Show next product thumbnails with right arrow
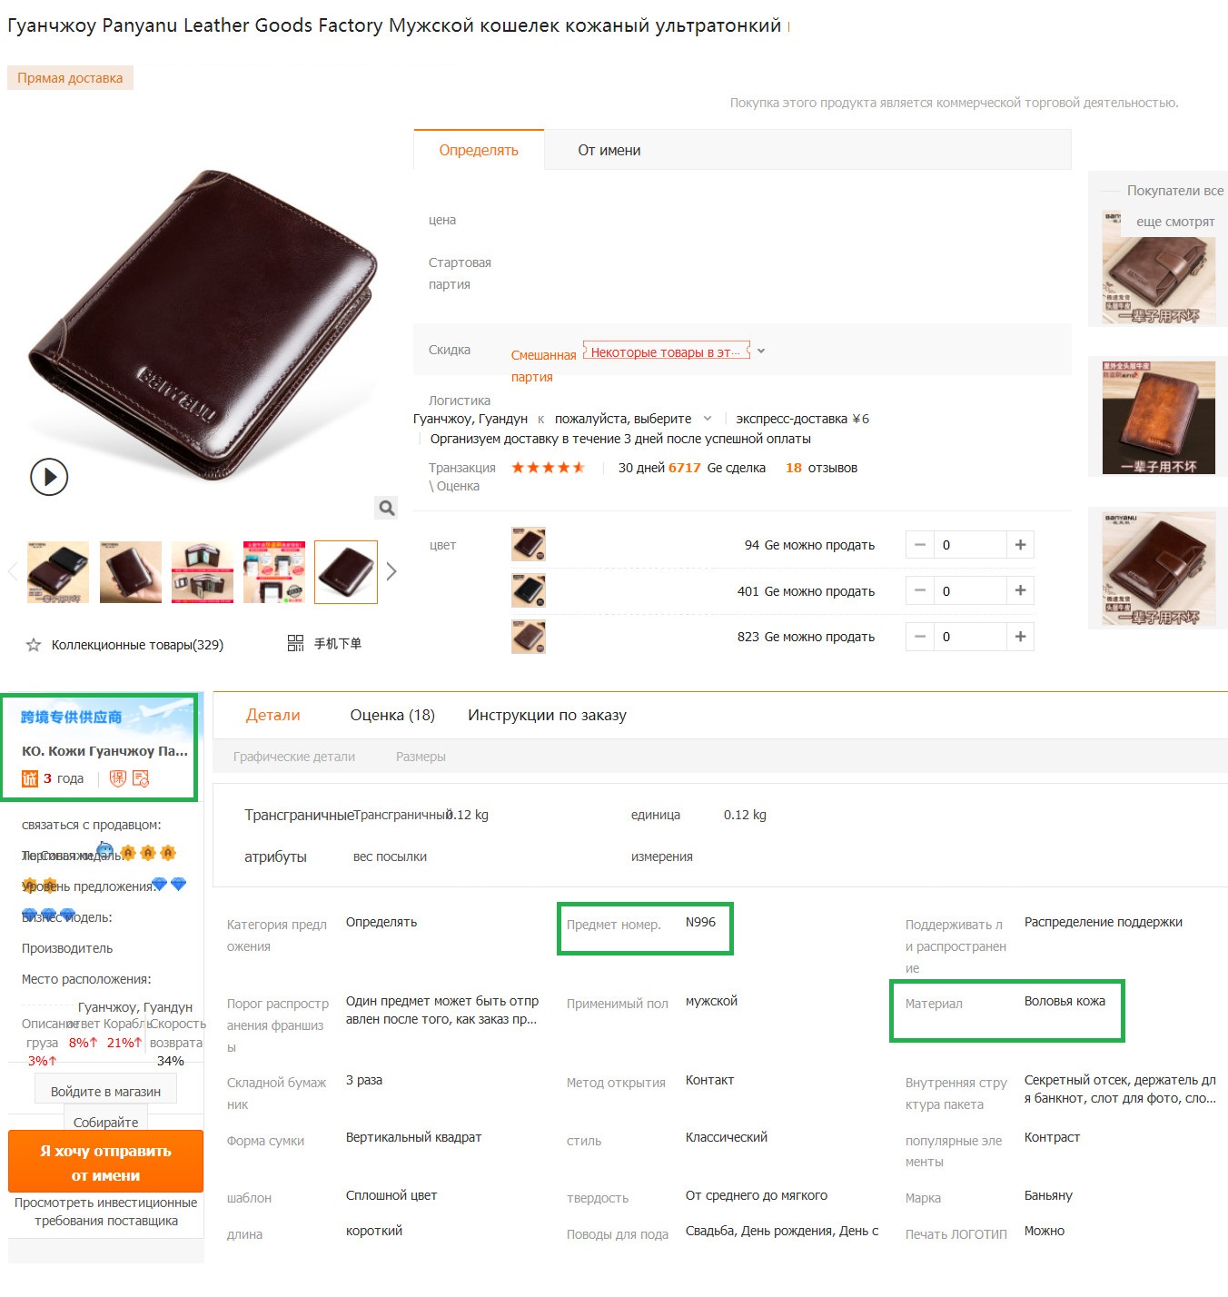This screenshot has height=1297, width=1228. click(x=391, y=571)
